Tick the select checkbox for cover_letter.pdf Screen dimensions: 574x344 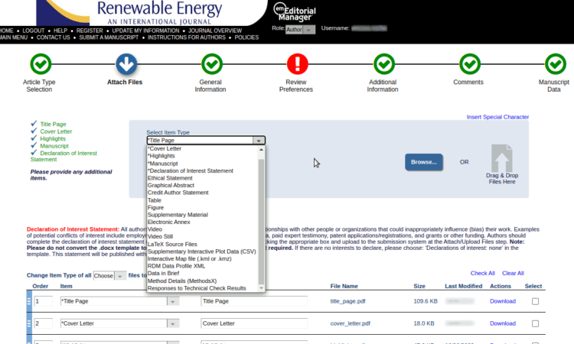[535, 323]
